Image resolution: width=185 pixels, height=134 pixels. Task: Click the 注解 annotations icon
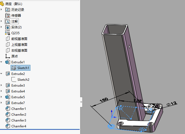(8, 21)
